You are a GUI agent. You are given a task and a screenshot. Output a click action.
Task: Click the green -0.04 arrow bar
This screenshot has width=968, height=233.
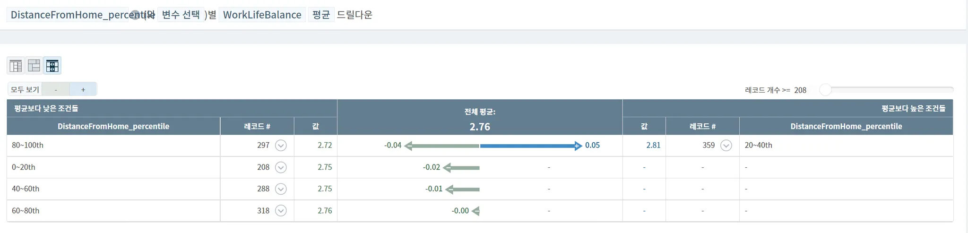click(442, 146)
